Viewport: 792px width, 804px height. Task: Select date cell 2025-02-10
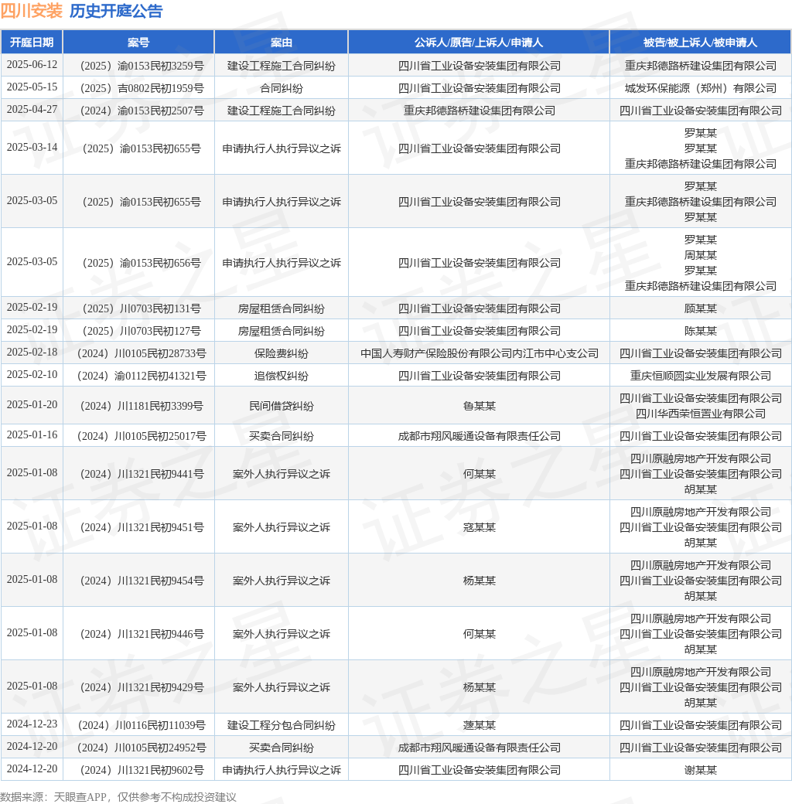pos(32,376)
